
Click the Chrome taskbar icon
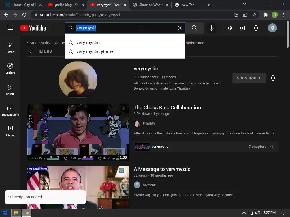[27, 213]
